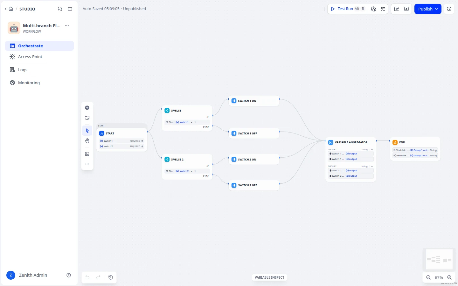The width and height of the screenshot is (458, 286).
Task: Add variable to GROUP1 plus icon
Action: (372, 149)
